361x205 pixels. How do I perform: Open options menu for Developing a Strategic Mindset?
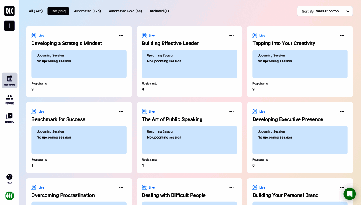121,36
